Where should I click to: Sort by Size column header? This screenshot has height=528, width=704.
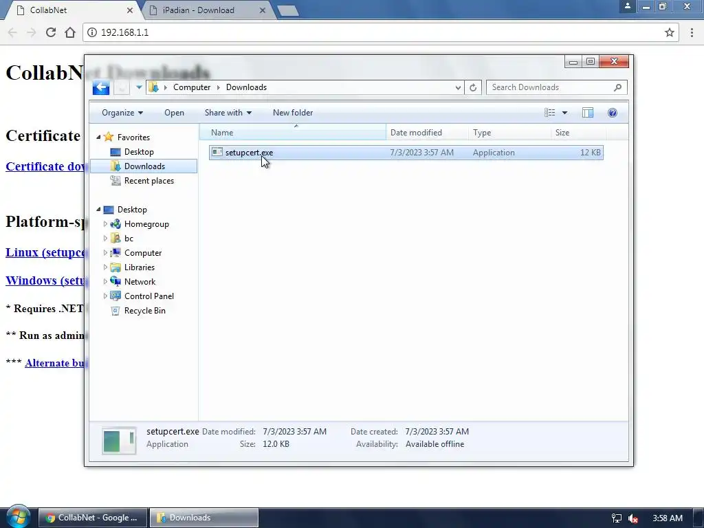pos(578,133)
